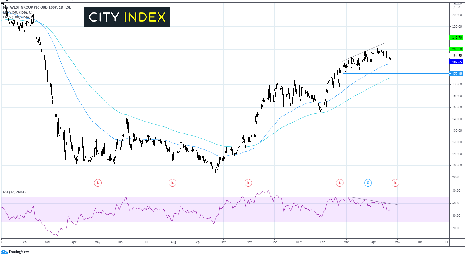The height and width of the screenshot is (257, 467).
Task: Click the earnings marker in late February 2021
Action: (x=340, y=183)
